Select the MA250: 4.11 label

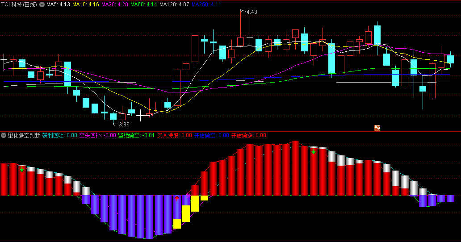[x=206, y=4]
